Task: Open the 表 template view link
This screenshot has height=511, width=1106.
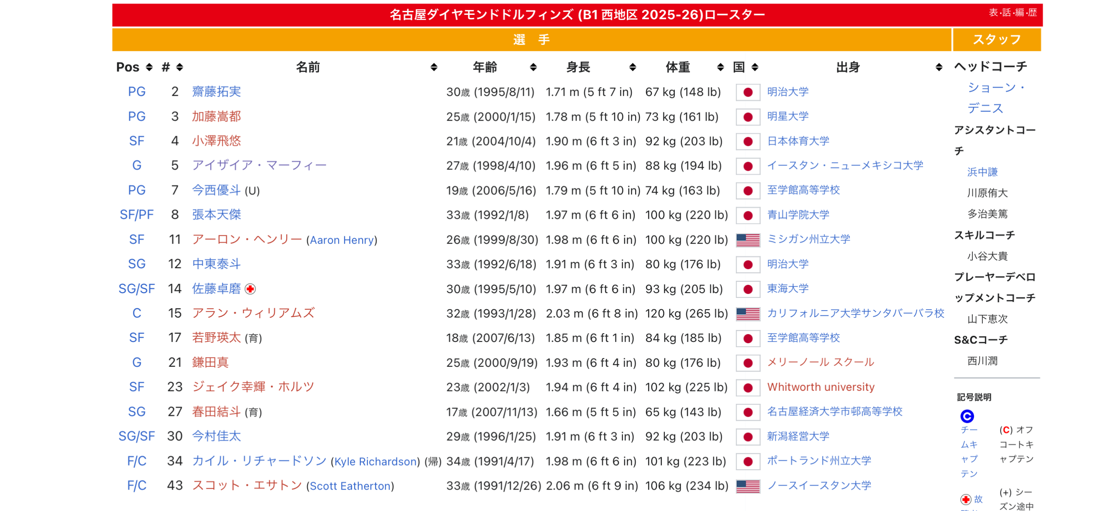Action: [x=993, y=13]
